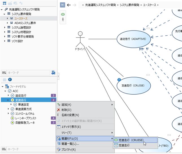Click the first model tree view toolbar icon

click(x=5, y=3)
